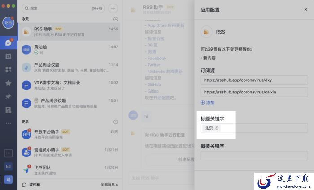
Task: Edit the coronavirus/dxy feed URL field
Action: pyautogui.click(x=254, y=80)
